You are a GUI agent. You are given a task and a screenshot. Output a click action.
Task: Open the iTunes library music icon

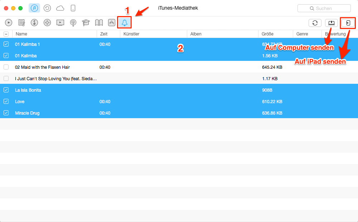[x=34, y=8]
